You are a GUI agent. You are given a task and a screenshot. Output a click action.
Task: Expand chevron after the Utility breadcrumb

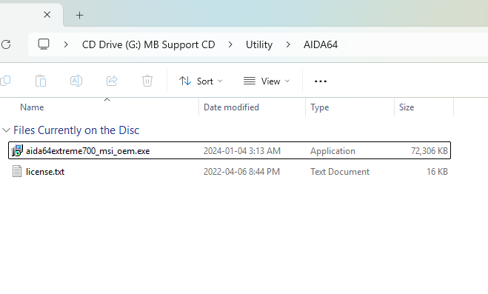(288, 44)
